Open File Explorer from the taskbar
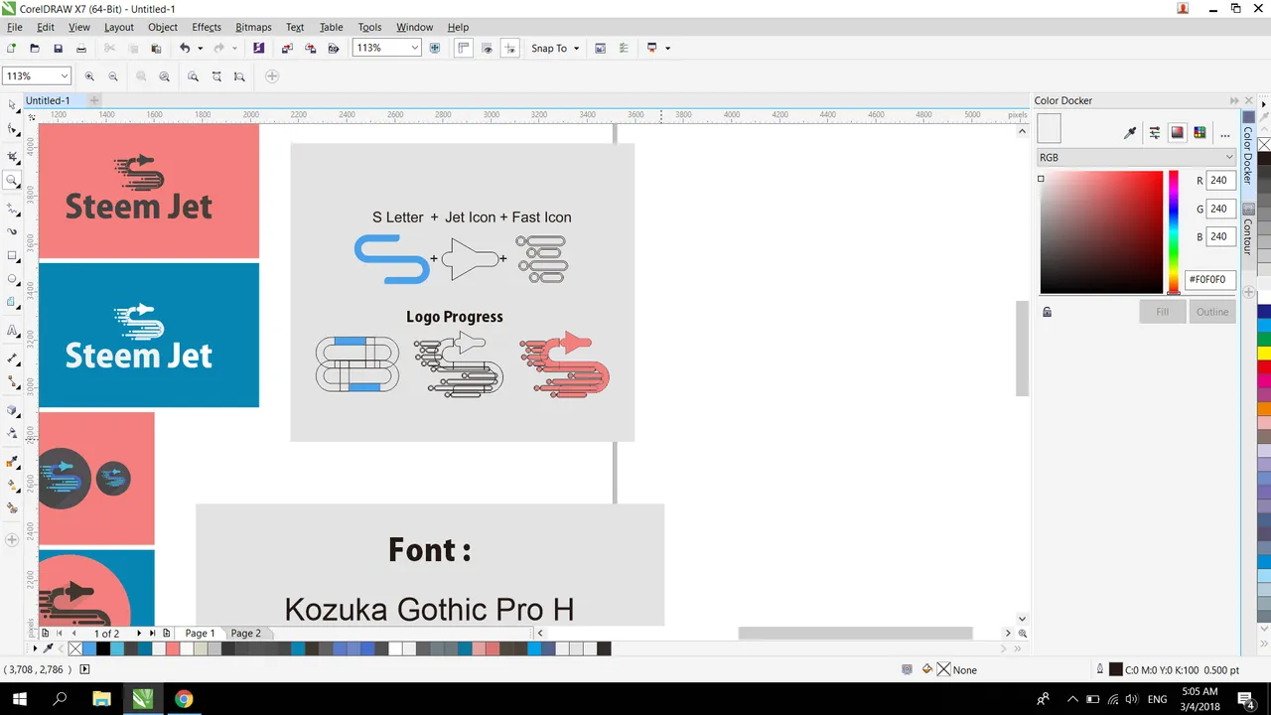Image resolution: width=1271 pixels, height=715 pixels. (x=101, y=699)
